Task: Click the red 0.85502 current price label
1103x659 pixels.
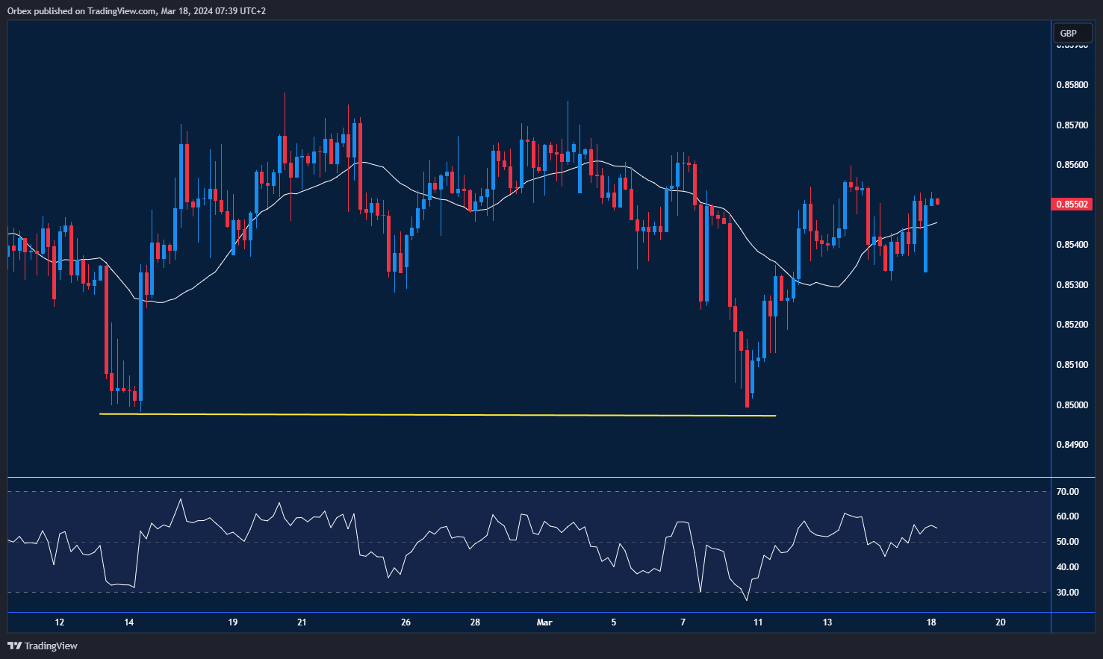Action: [1072, 204]
